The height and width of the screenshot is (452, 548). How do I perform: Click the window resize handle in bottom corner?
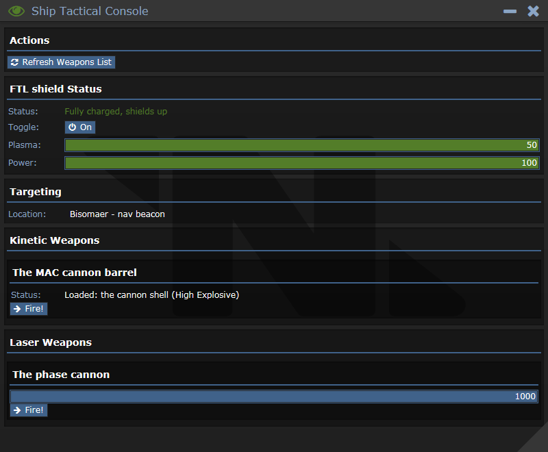point(538,442)
